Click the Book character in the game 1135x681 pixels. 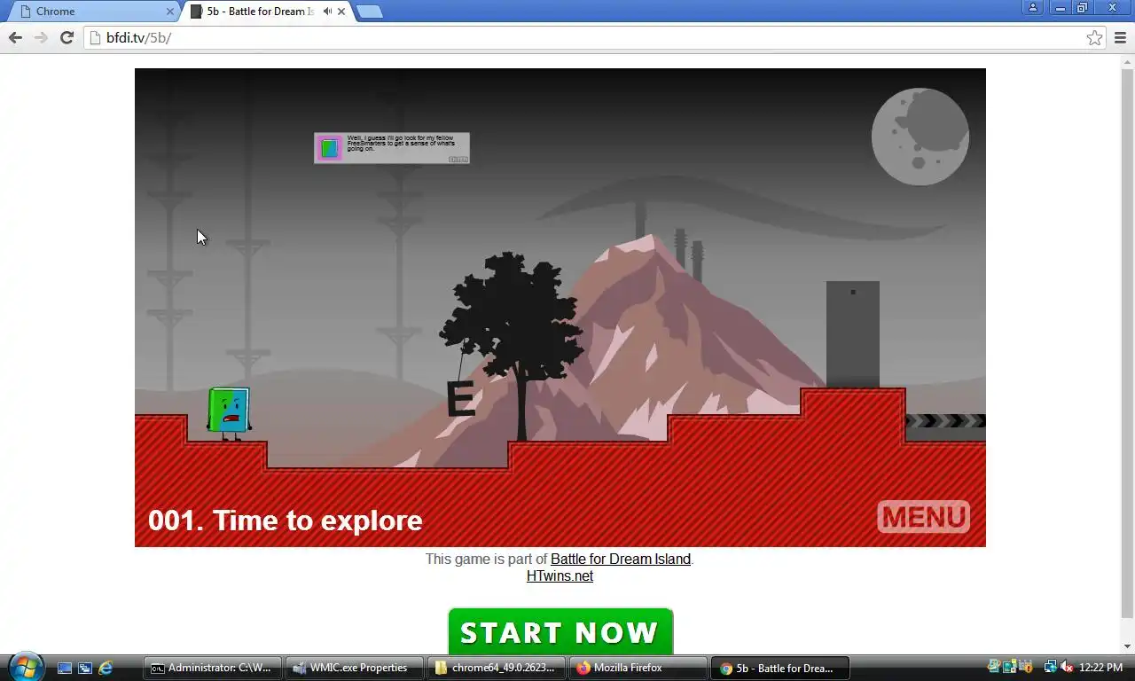[229, 413]
